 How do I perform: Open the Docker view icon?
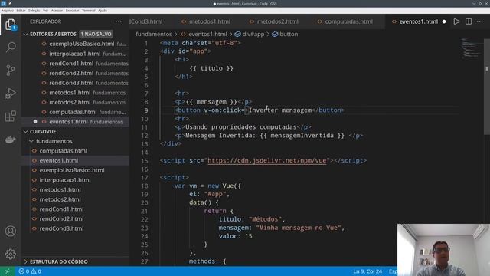pos(11,140)
